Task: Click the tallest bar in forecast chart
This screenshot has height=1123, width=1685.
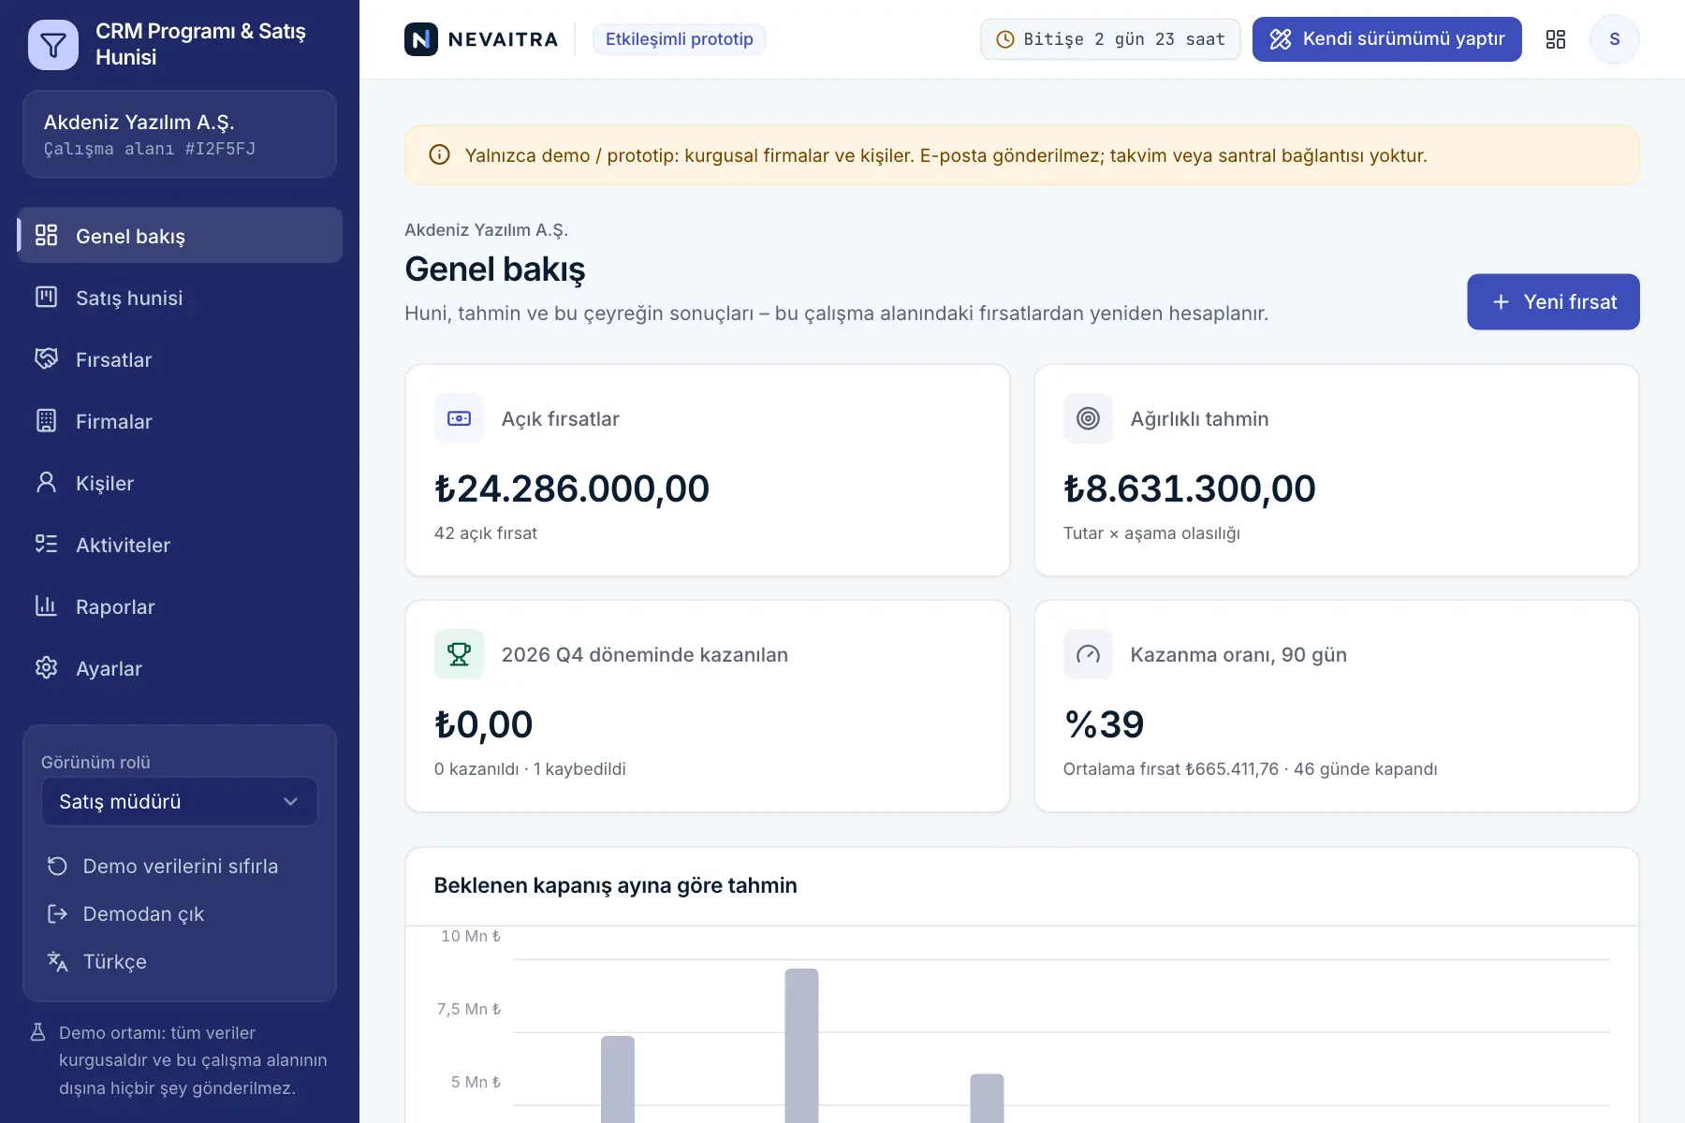Action: 801,1045
